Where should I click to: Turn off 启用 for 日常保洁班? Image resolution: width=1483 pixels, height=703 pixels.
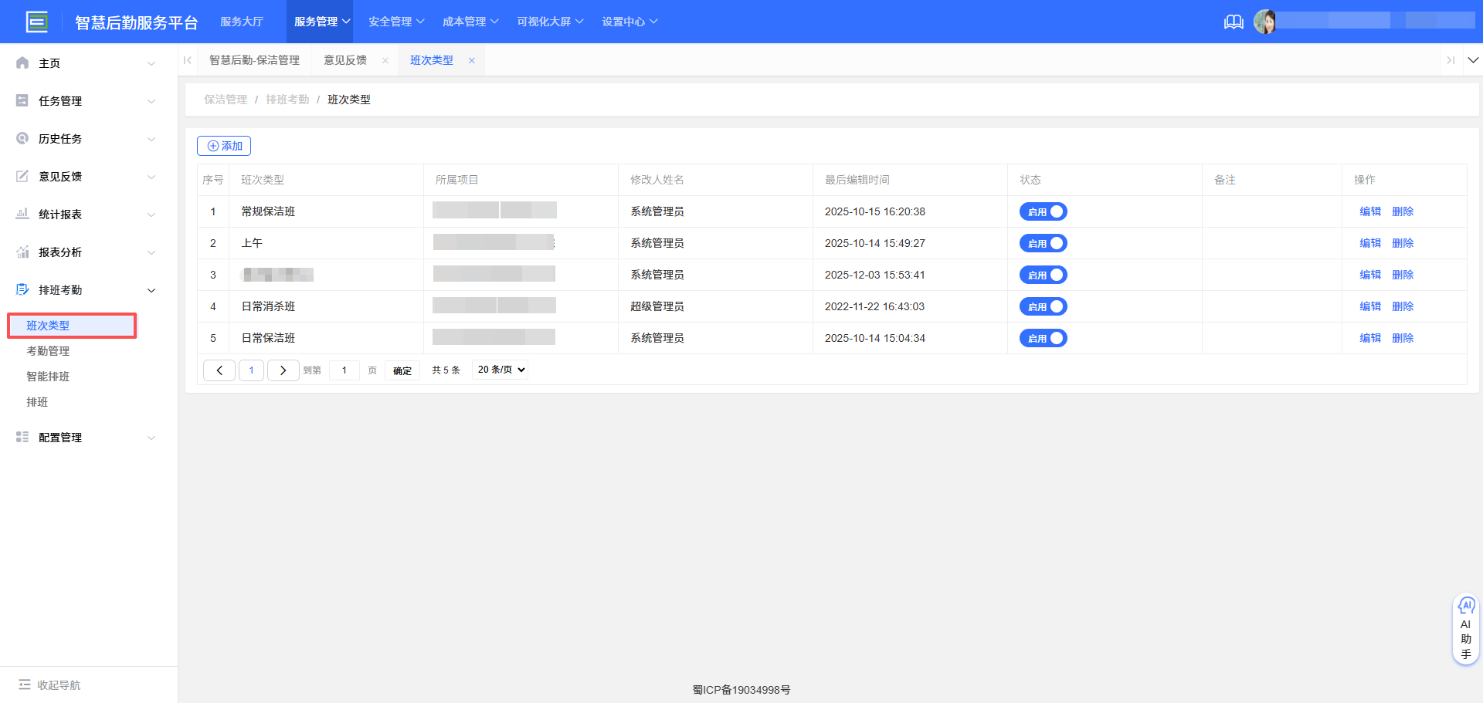(x=1043, y=337)
